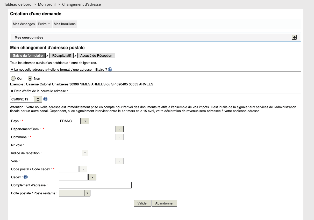Focus the Département/Com input field
The width and height of the screenshot is (314, 220).
(x=87, y=129)
